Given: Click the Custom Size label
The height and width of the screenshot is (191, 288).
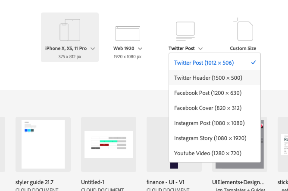Looking at the screenshot, I should click(x=243, y=48).
